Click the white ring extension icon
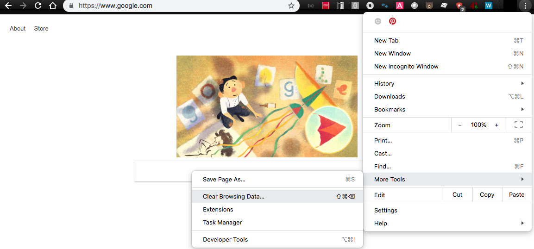This screenshot has width=534, height=249. pyautogui.click(x=370, y=6)
